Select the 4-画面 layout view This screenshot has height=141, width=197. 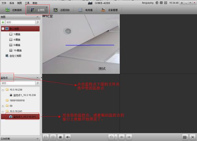(17, 40)
